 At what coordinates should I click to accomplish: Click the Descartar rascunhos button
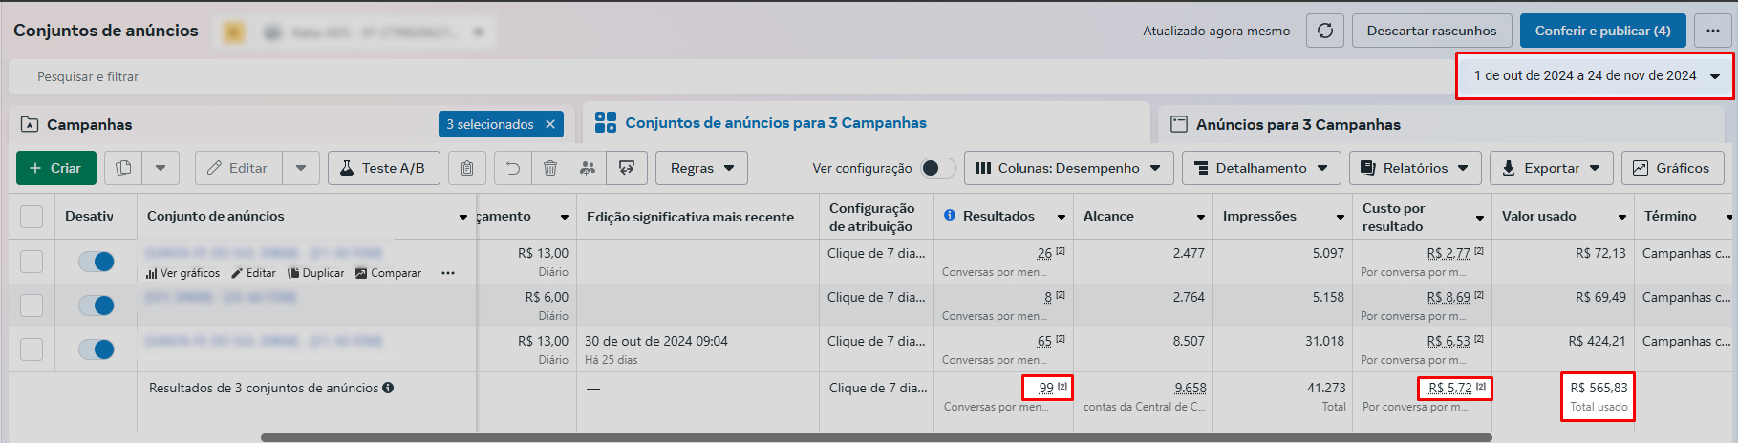(x=1431, y=31)
